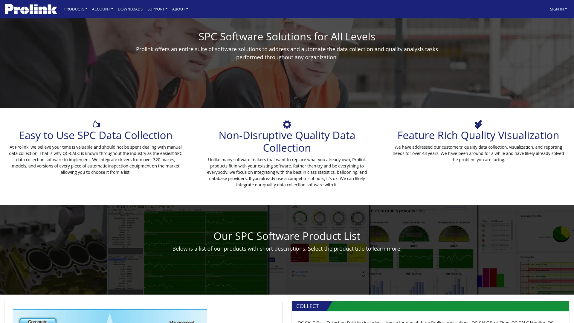Open the SUPPORT dropdown
This screenshot has width=574, height=323.
coord(157,9)
